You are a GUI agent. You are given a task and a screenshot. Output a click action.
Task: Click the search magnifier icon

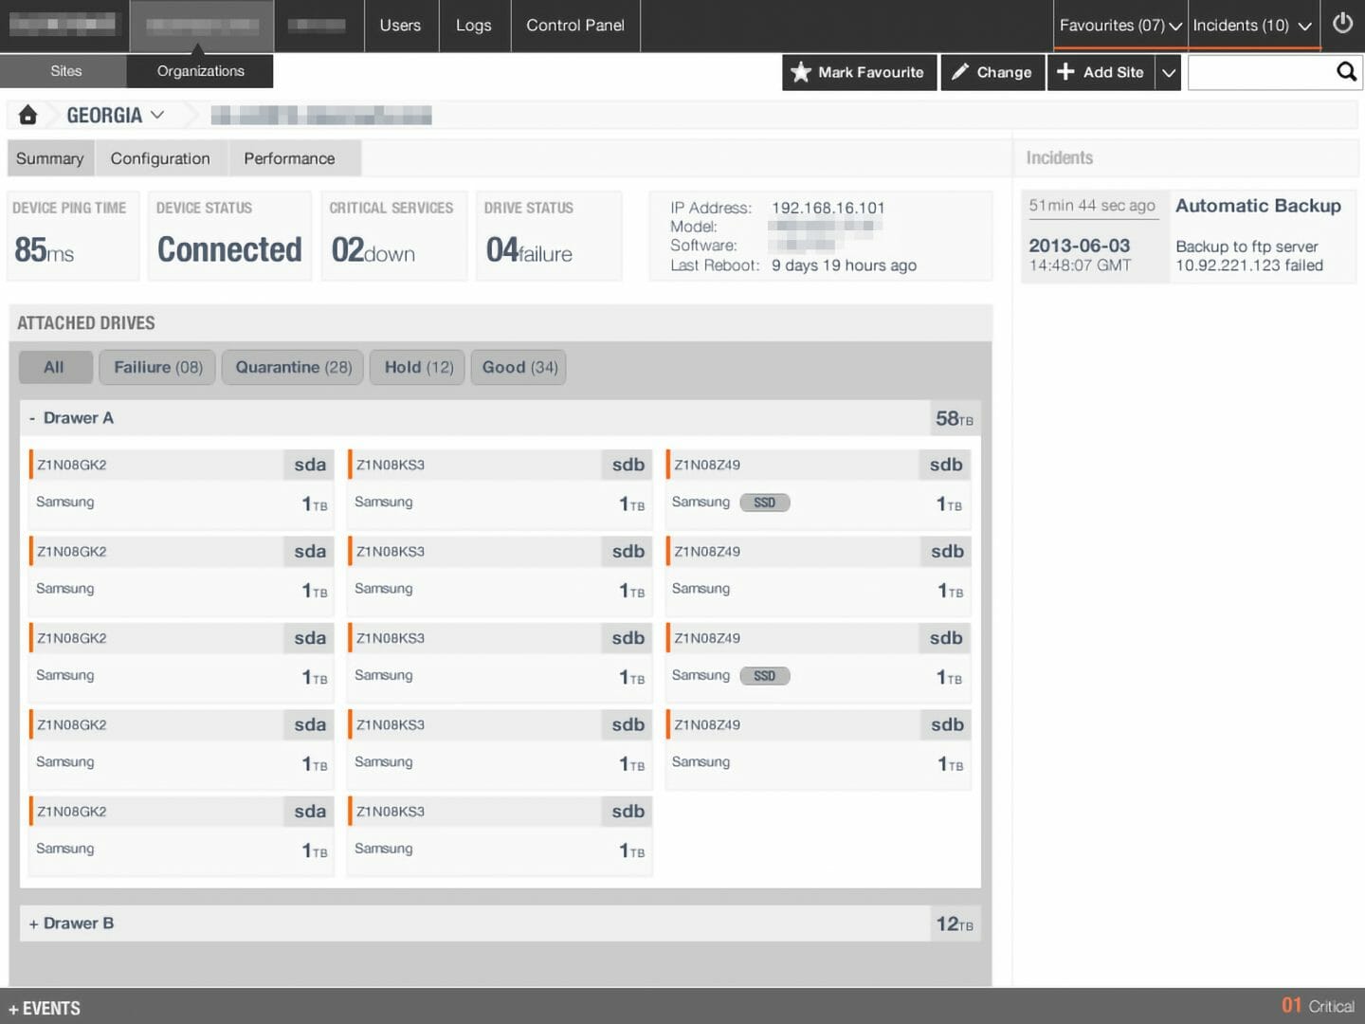point(1346,71)
